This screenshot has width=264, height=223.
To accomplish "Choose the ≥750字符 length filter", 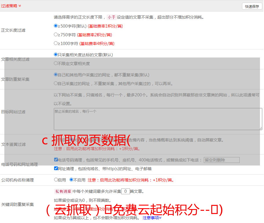I will coord(56,35).
